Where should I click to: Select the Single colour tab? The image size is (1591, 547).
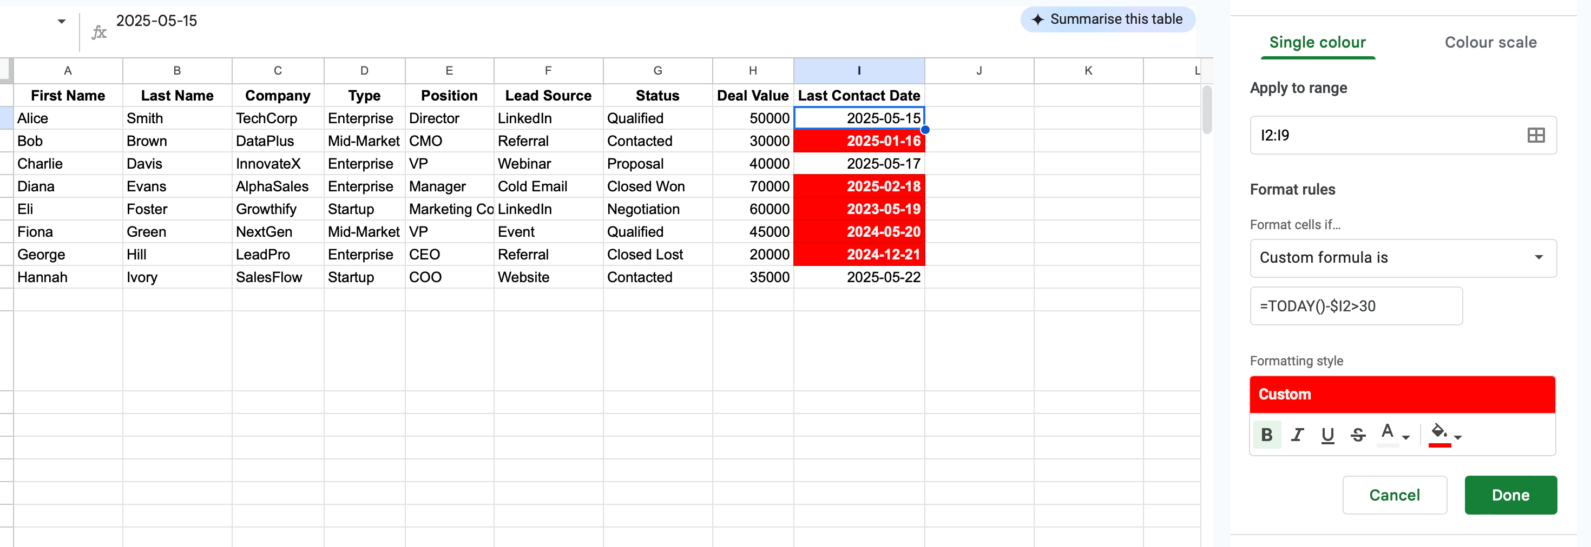[x=1317, y=43]
